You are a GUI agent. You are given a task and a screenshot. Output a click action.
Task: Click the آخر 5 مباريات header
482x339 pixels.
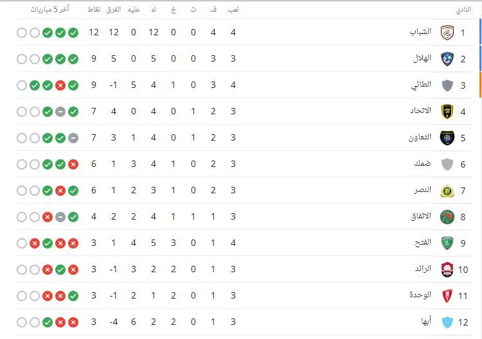coord(49,10)
